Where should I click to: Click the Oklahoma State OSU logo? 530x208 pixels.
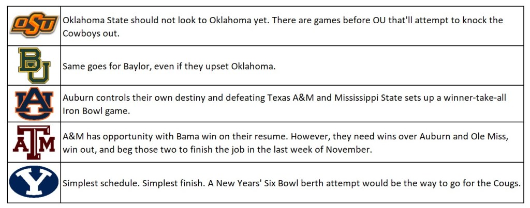point(34,25)
